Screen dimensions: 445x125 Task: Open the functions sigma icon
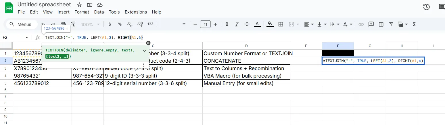click(x=414, y=24)
